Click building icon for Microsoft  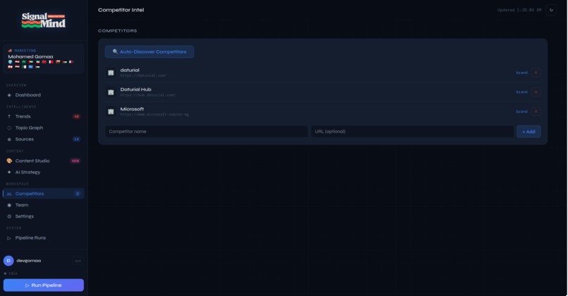(111, 111)
